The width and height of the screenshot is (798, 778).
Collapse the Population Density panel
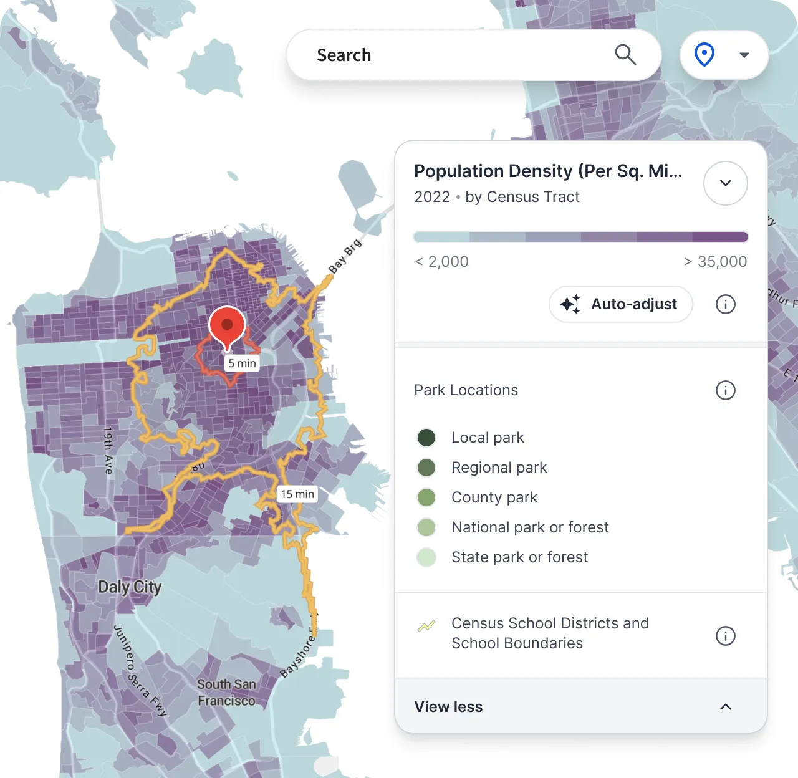[725, 183]
